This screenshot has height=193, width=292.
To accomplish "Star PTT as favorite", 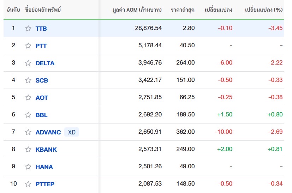I will [x=28, y=46].
